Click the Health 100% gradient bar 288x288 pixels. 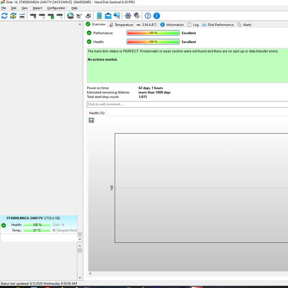[153, 41]
